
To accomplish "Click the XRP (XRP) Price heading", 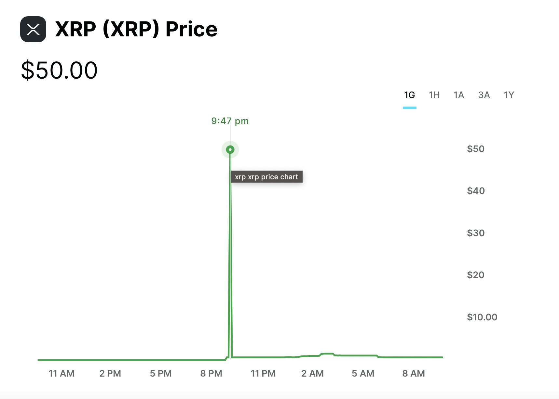I will point(136,29).
